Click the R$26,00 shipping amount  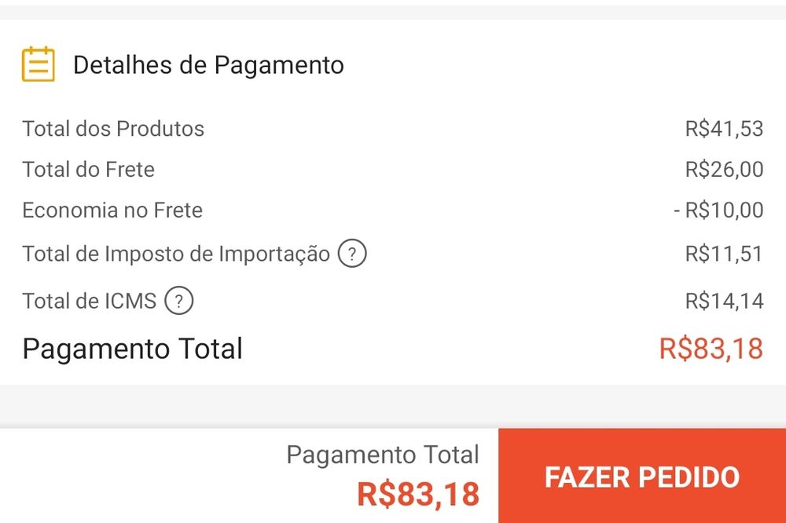pos(723,170)
